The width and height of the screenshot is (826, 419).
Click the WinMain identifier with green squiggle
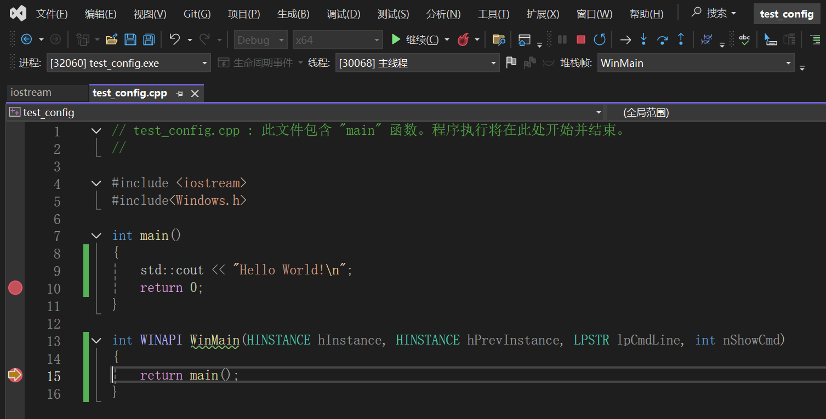(215, 340)
